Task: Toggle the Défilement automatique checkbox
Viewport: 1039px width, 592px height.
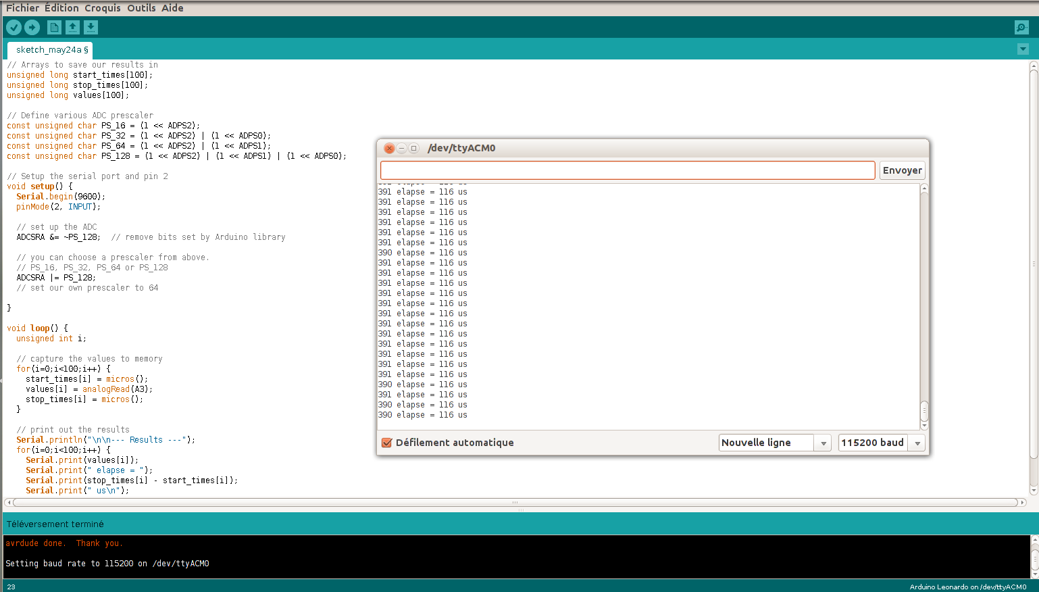Action: click(x=387, y=443)
